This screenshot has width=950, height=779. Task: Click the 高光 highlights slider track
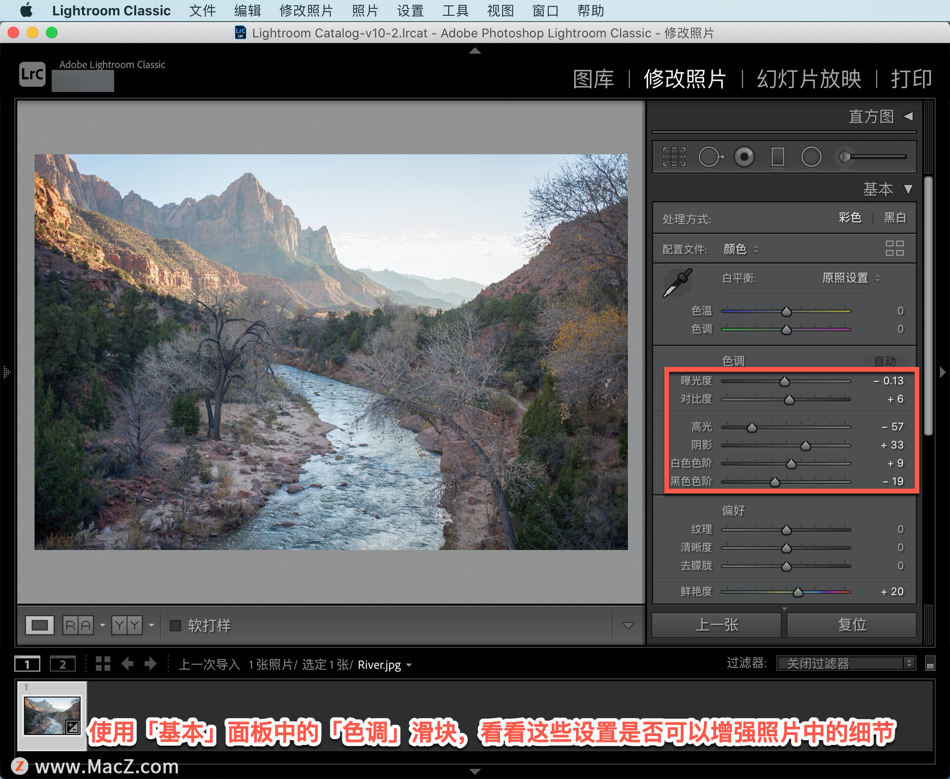click(x=786, y=427)
